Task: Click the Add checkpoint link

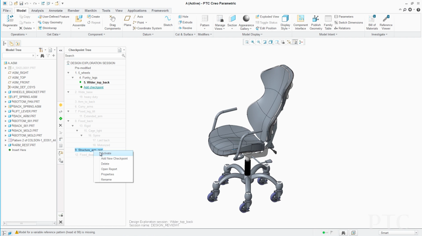Action: 93,87
